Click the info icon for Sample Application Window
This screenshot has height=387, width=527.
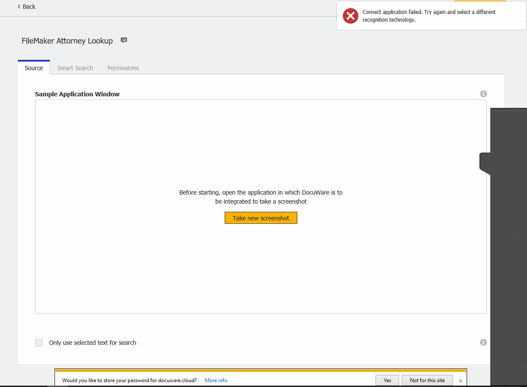(483, 94)
